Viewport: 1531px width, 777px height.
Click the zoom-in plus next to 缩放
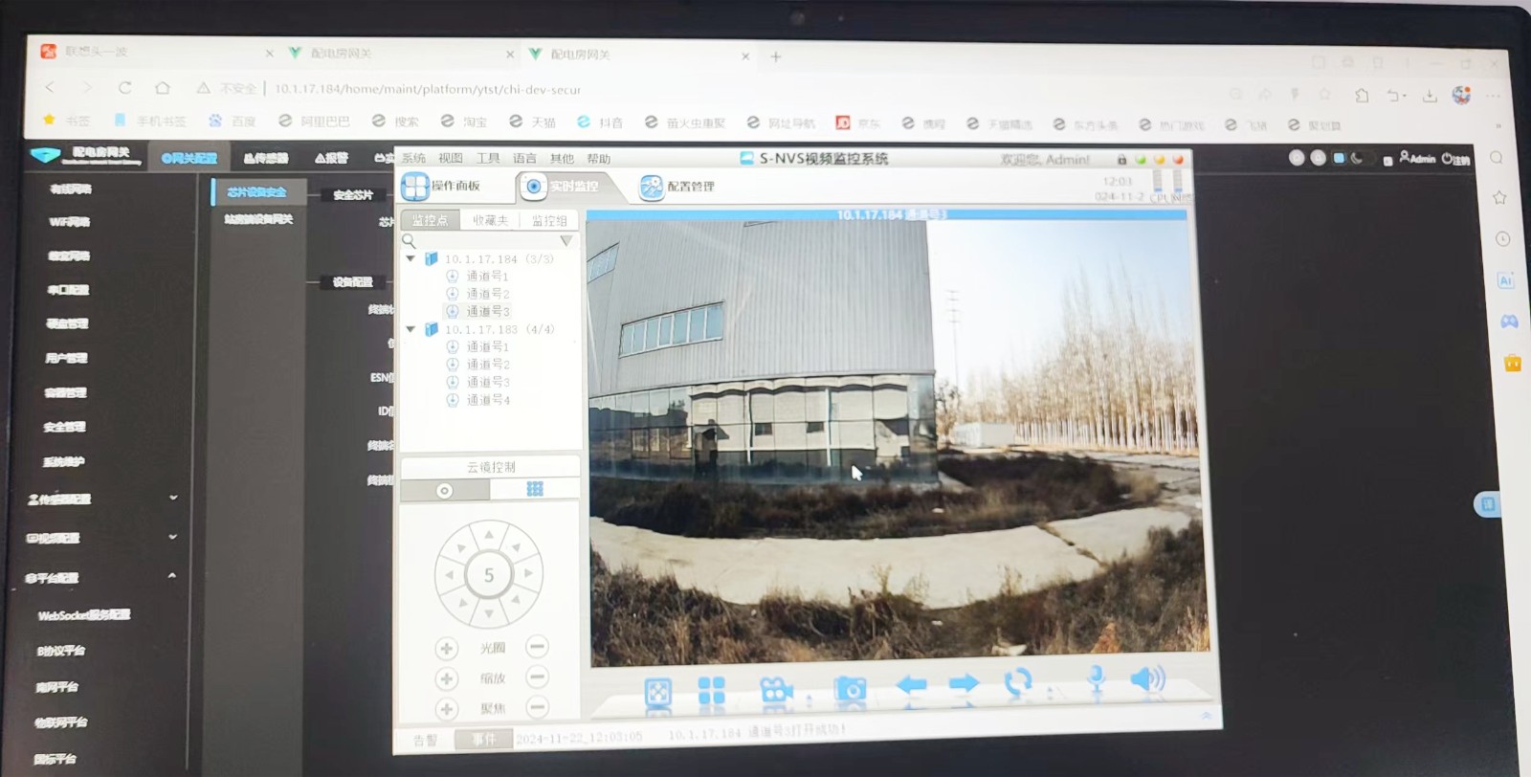click(446, 678)
